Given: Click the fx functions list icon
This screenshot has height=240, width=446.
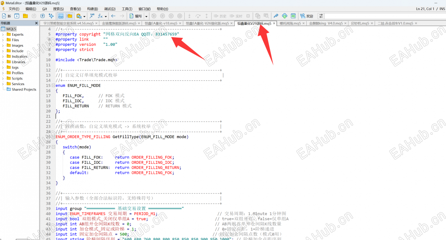Looking at the screenshot, I should point(100,16).
